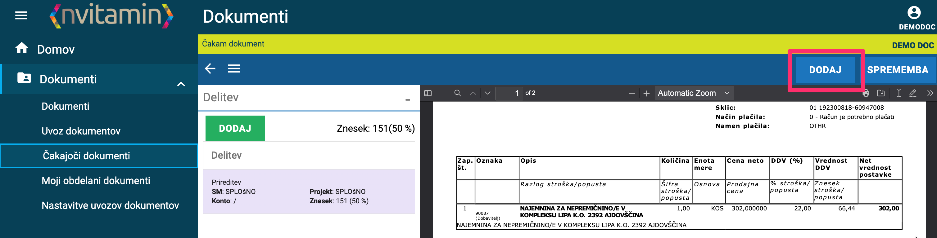Open Uvoz dokumentov in sidebar
Image resolution: width=937 pixels, height=238 pixels.
(81, 131)
